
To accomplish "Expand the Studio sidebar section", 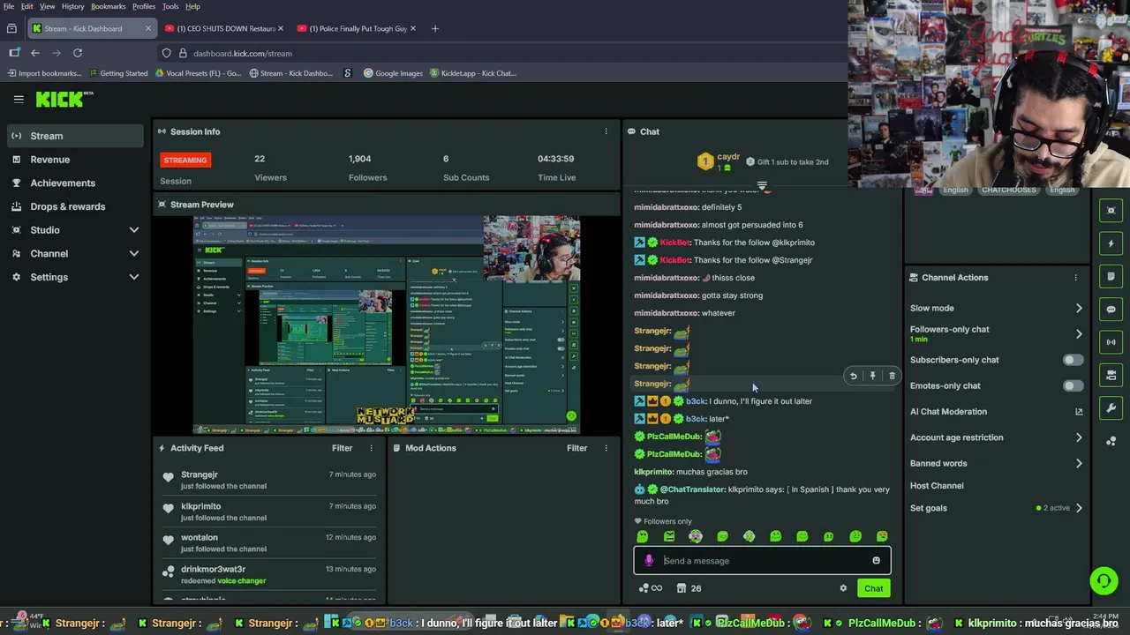I will (134, 230).
